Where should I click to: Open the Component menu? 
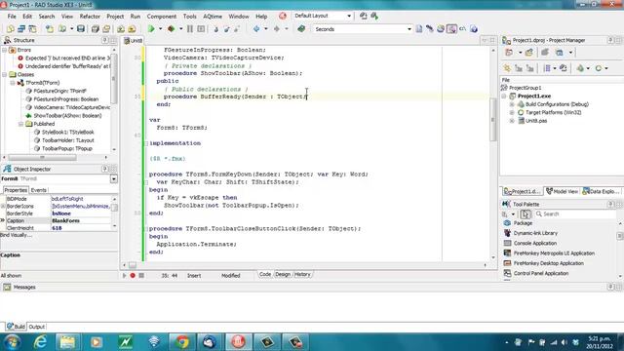pos(162,17)
